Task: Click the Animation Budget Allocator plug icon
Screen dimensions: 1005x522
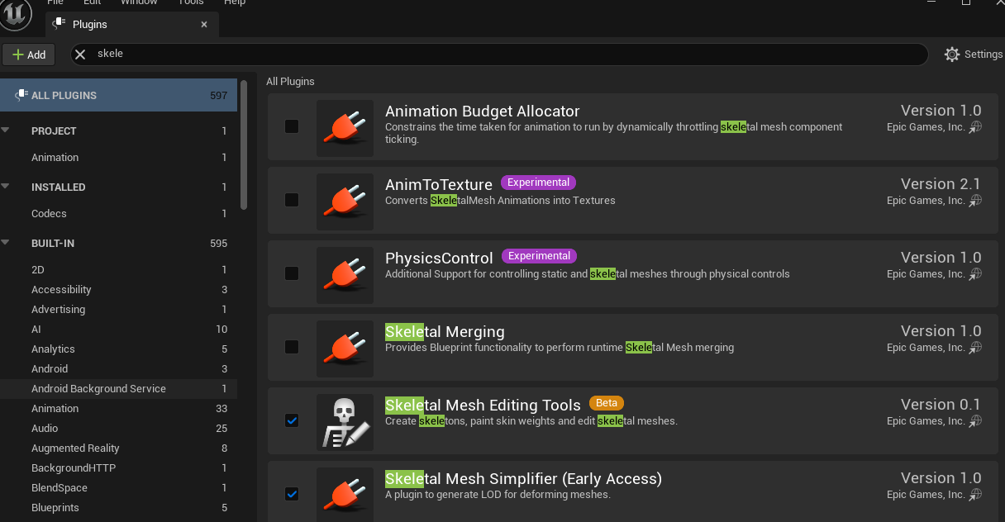Action: click(345, 127)
